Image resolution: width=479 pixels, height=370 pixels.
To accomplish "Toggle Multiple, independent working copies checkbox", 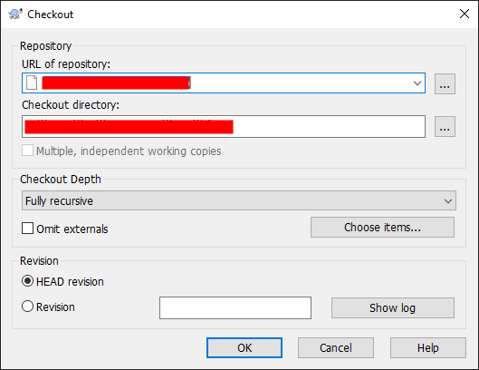I will coord(27,151).
